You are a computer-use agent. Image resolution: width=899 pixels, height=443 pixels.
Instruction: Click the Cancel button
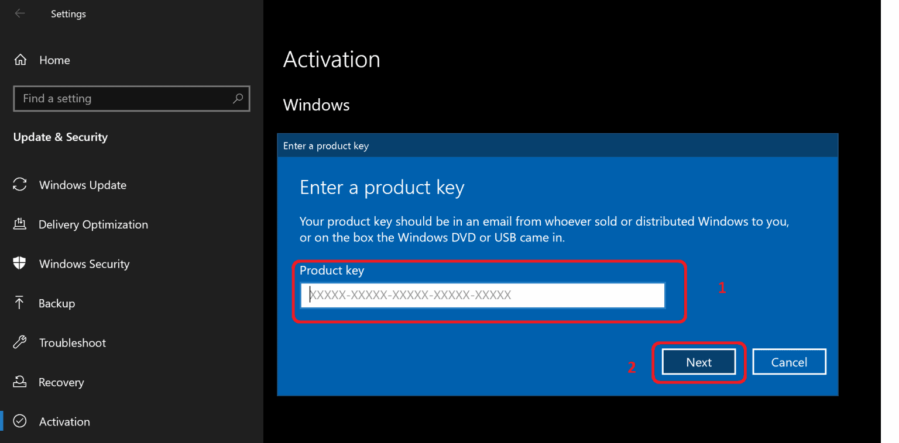pos(789,362)
